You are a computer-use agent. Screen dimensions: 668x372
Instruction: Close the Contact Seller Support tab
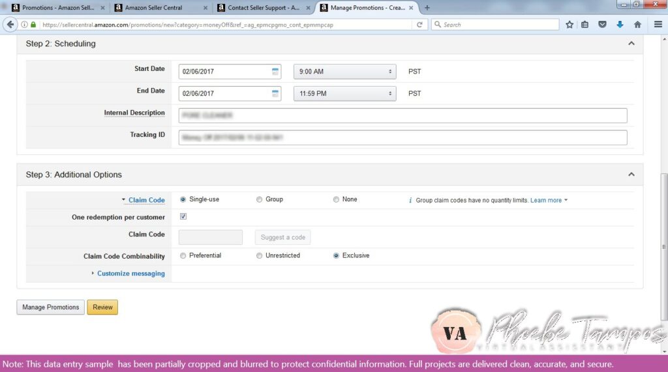tap(308, 8)
